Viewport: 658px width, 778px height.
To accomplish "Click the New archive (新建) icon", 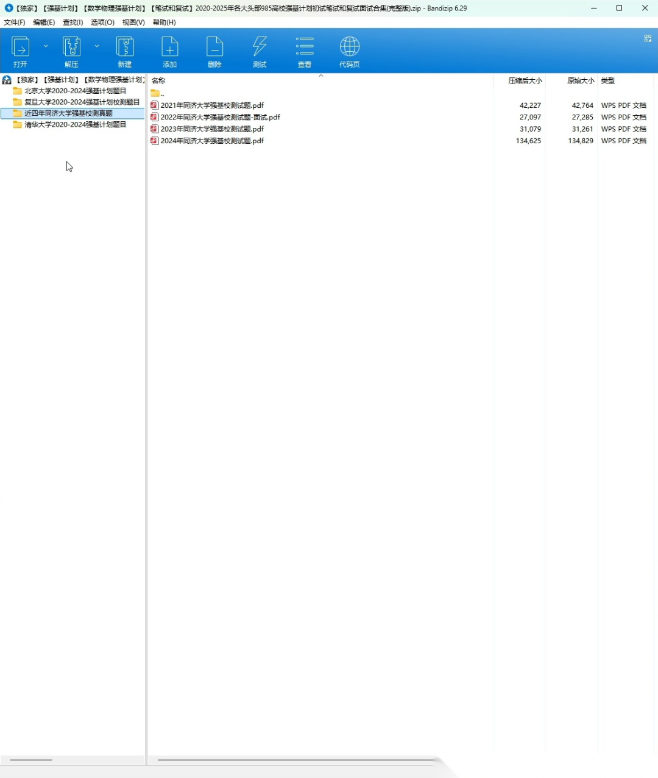I will tap(125, 48).
